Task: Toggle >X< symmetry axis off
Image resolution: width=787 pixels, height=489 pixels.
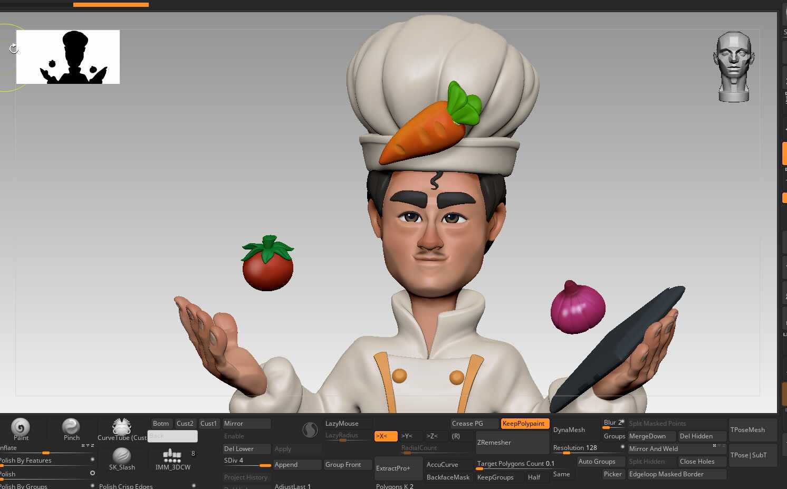Action: 386,436
